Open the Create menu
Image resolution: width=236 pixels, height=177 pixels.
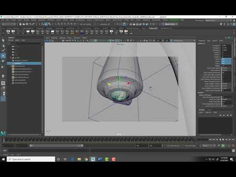click(x=13, y=20)
